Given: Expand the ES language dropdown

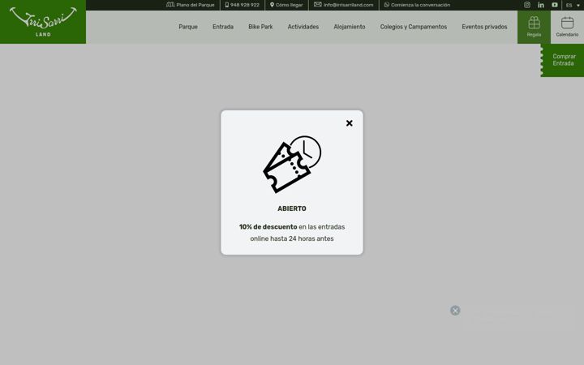Looking at the screenshot, I should click(573, 5).
